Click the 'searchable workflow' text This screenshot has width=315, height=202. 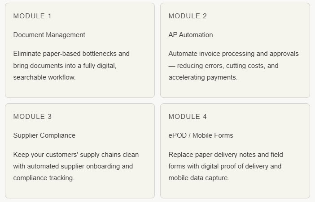tap(44, 77)
